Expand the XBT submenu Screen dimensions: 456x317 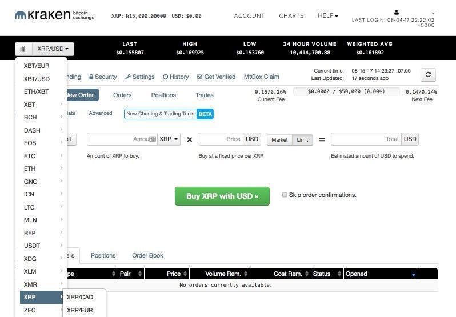point(41,105)
